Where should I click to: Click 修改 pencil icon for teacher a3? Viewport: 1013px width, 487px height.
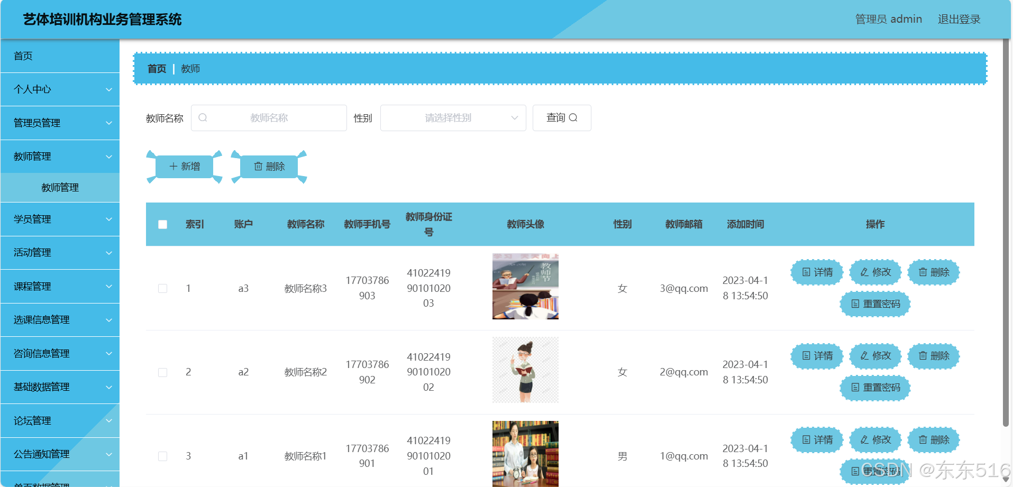(x=864, y=272)
